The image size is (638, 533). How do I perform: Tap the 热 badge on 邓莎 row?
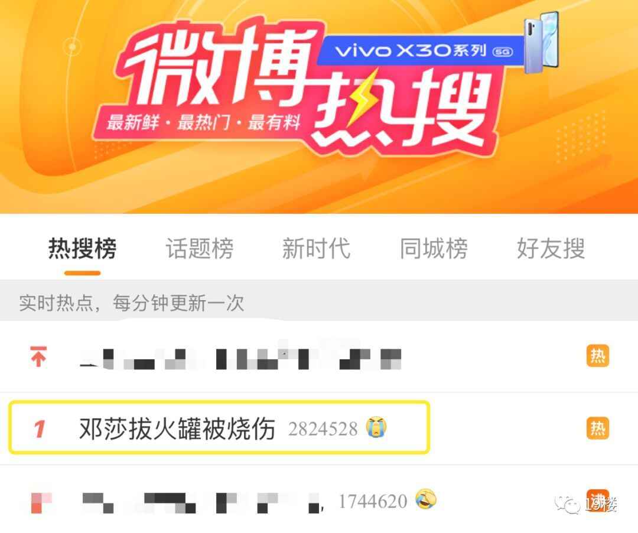pyautogui.click(x=597, y=428)
